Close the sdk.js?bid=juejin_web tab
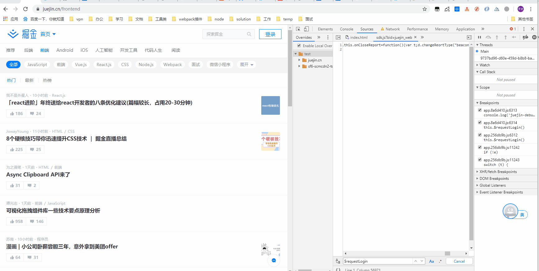The width and height of the screenshot is (539, 271). pyautogui.click(x=415, y=37)
